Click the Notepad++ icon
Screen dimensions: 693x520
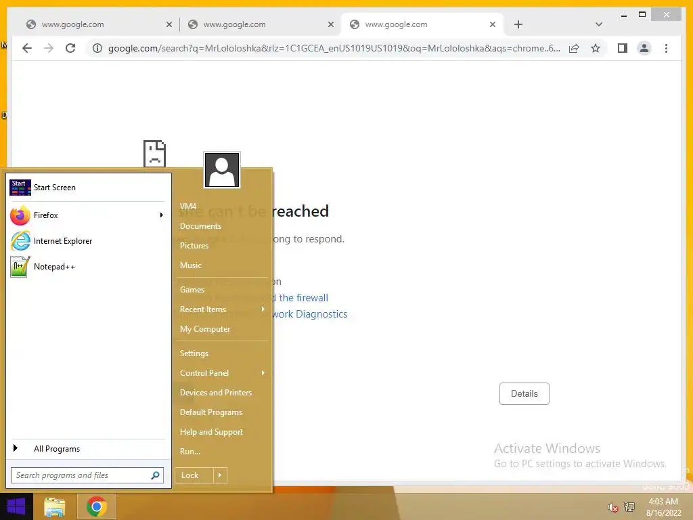coord(20,267)
